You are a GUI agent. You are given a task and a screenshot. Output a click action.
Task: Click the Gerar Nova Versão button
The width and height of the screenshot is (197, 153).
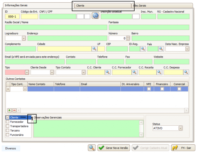tap(114, 148)
